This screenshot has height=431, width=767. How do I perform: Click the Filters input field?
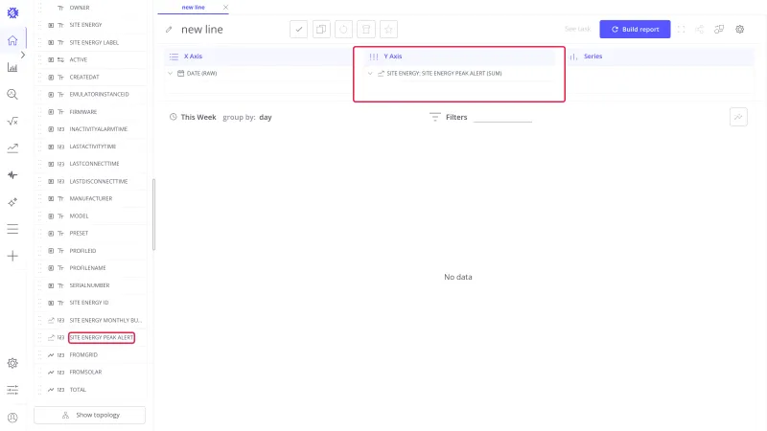tap(502, 117)
